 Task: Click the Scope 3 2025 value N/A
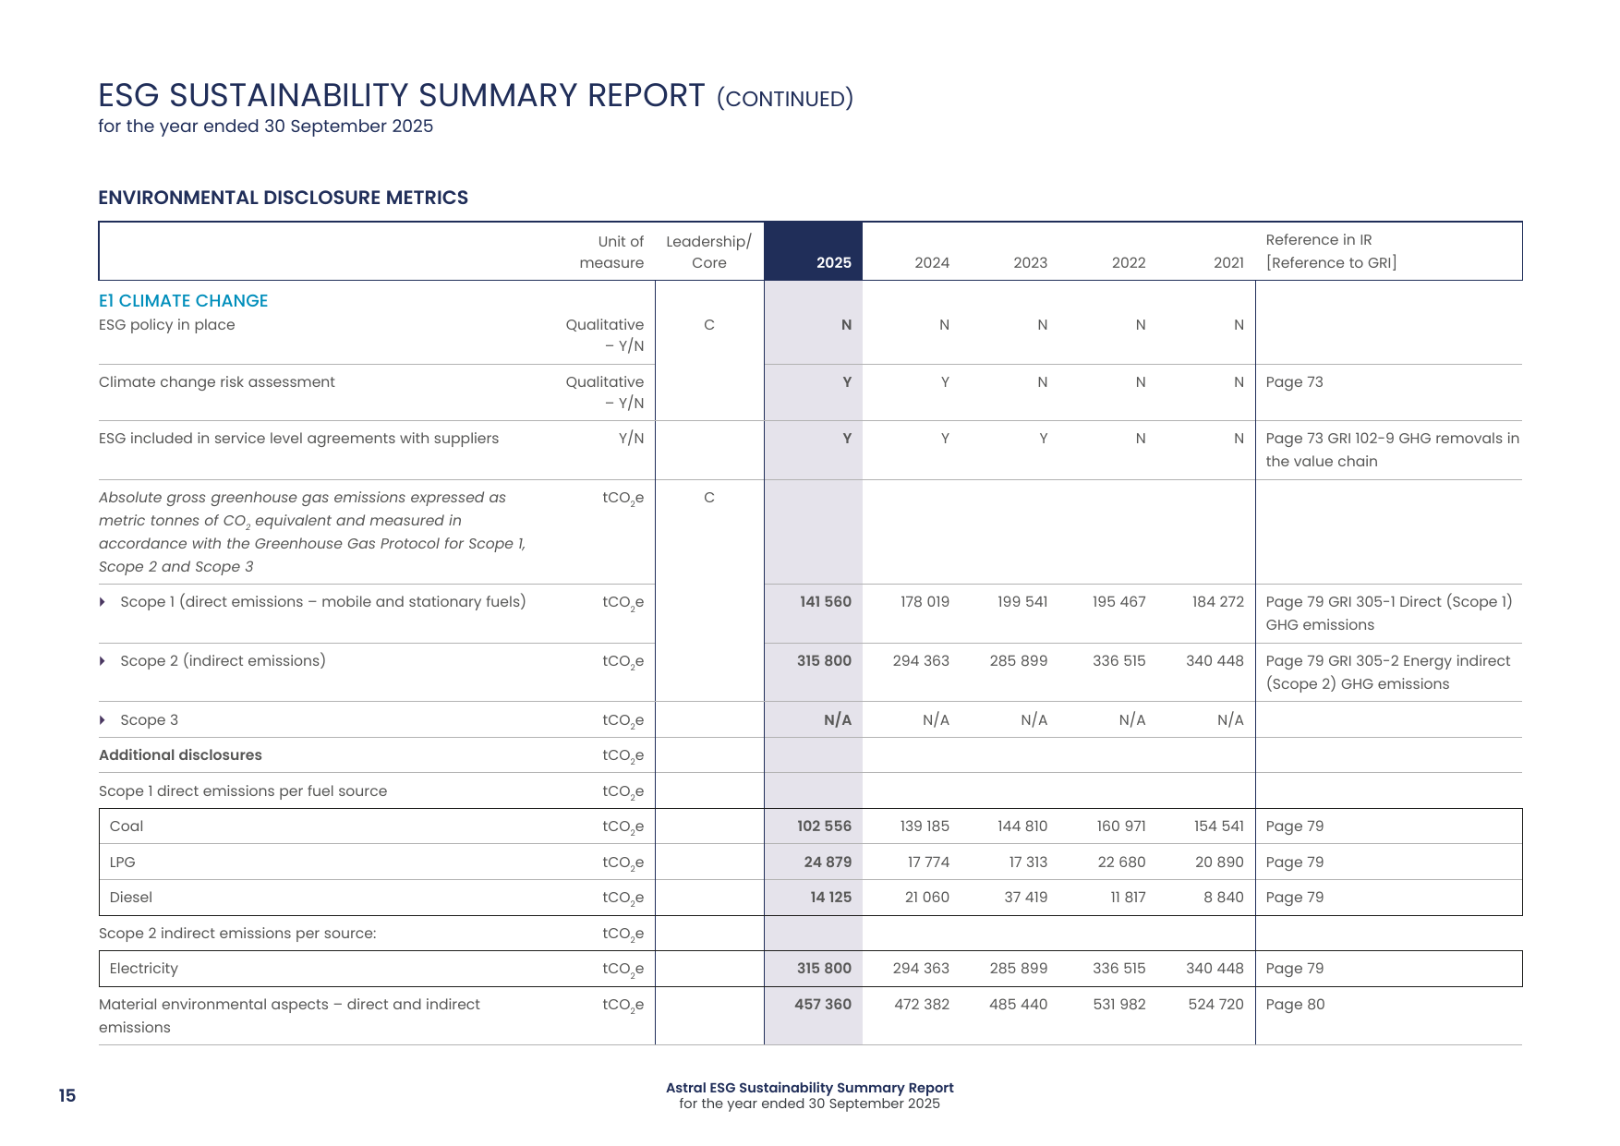[x=838, y=720]
